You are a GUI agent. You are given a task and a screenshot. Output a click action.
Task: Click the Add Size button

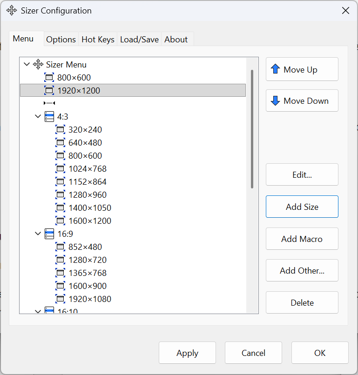302,207
